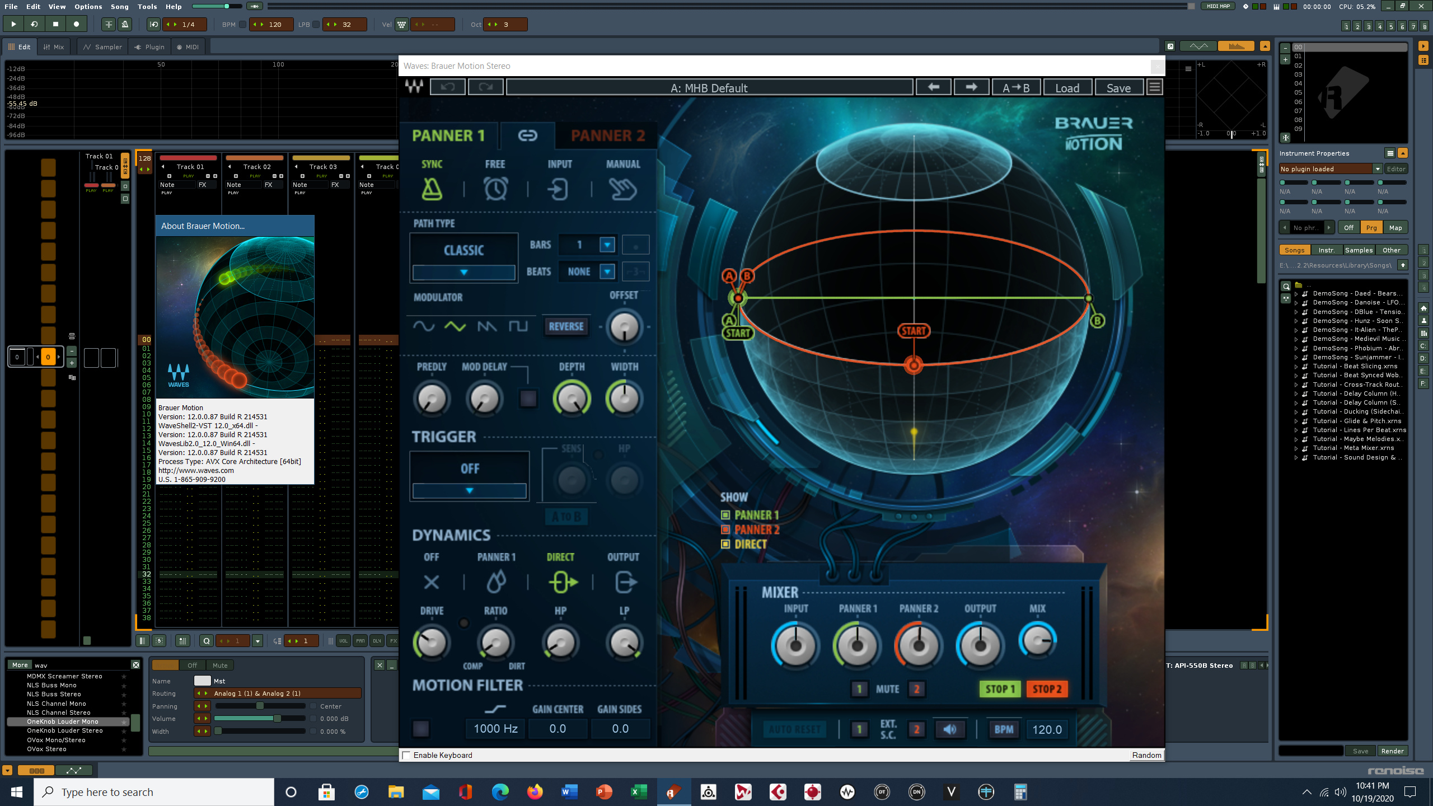
Task: Click the plugin Load button
Action: tap(1067, 87)
